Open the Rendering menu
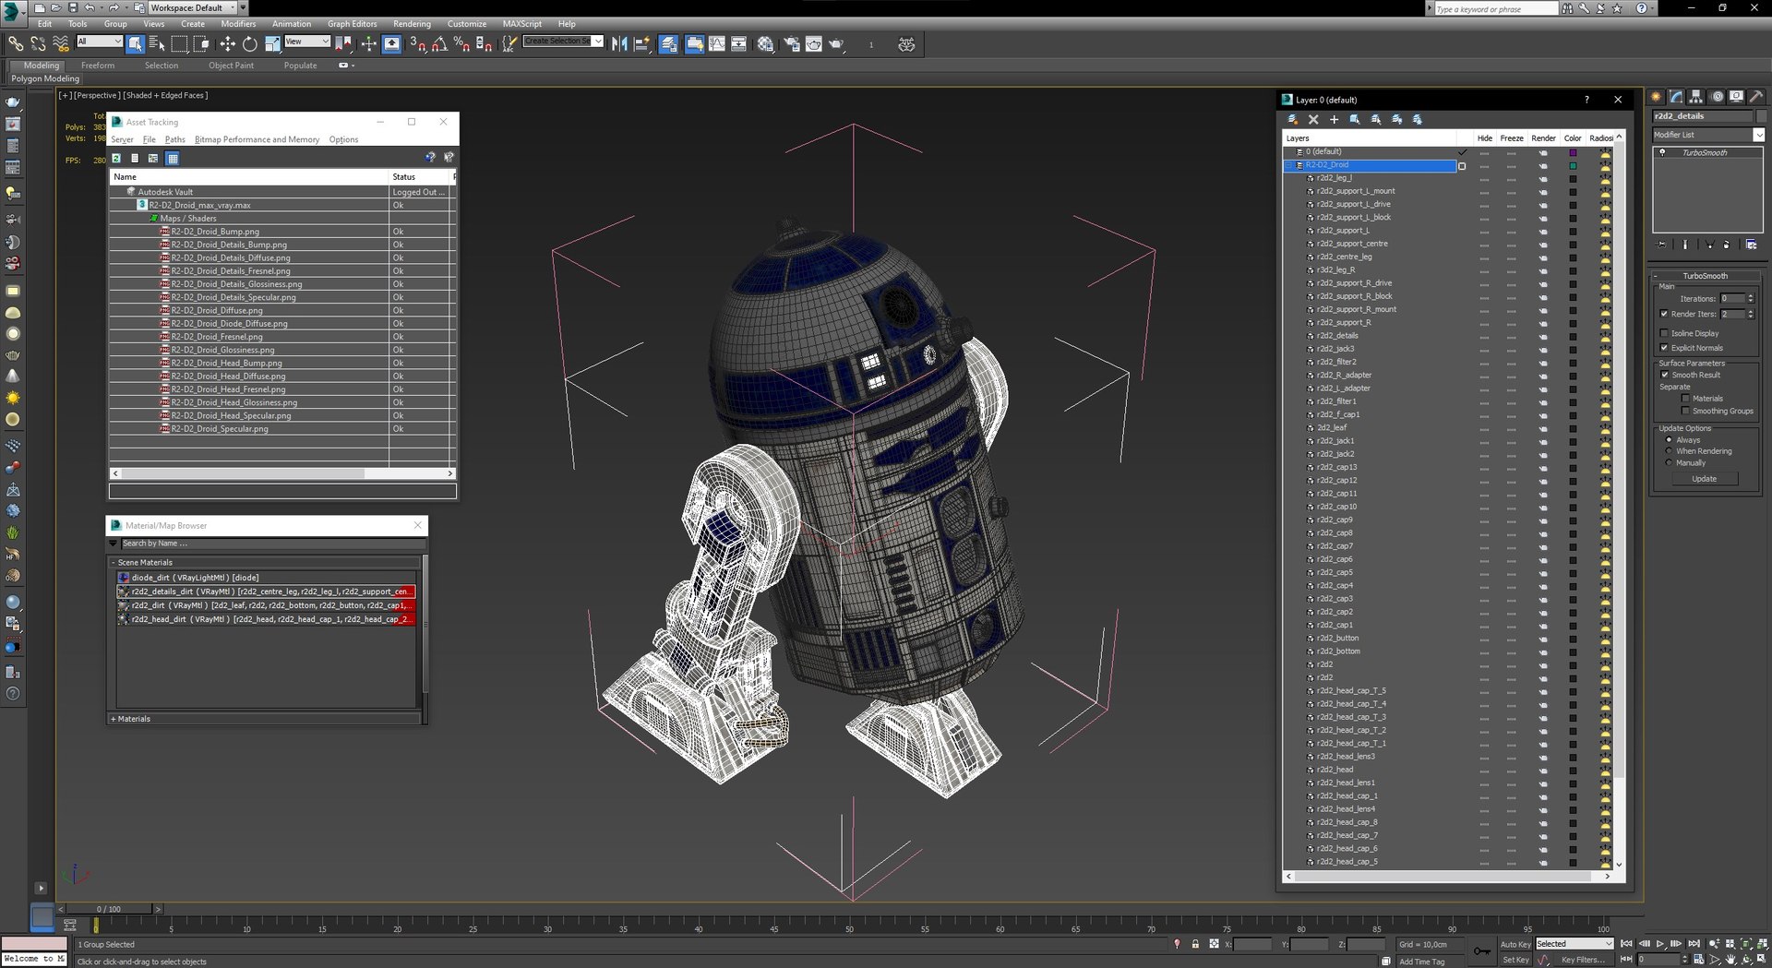Screen dimensions: 1772x968 point(412,24)
